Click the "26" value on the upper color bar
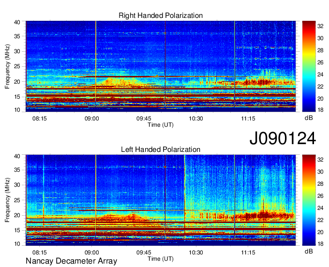 (x=320, y=62)
